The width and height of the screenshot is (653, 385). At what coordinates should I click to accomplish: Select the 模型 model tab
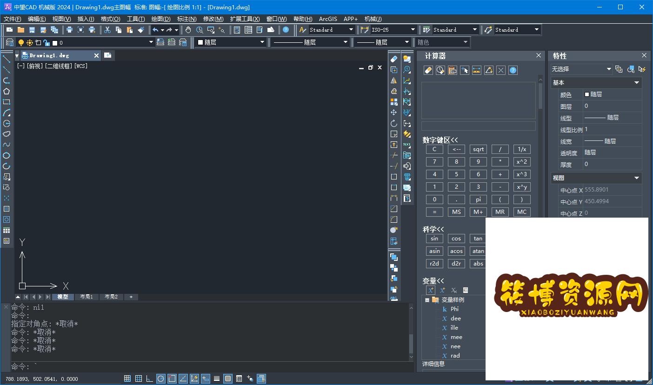point(63,297)
